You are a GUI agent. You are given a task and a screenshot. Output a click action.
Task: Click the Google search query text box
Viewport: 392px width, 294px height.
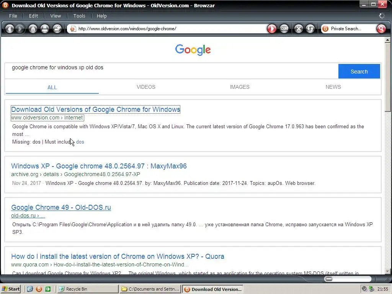[171, 71]
